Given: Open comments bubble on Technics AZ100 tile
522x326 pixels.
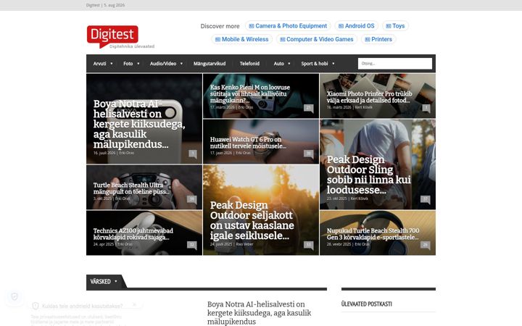Looking at the screenshot, I should (191, 245).
